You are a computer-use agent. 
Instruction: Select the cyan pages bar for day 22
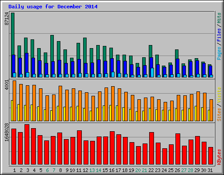[152, 73]
